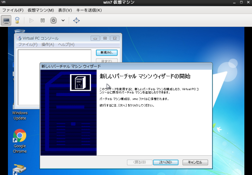Click the wizard heading 新しいバーチャル マシン ウィザードの開始
Viewport: 252px width, 175px height.
(x=145, y=76)
